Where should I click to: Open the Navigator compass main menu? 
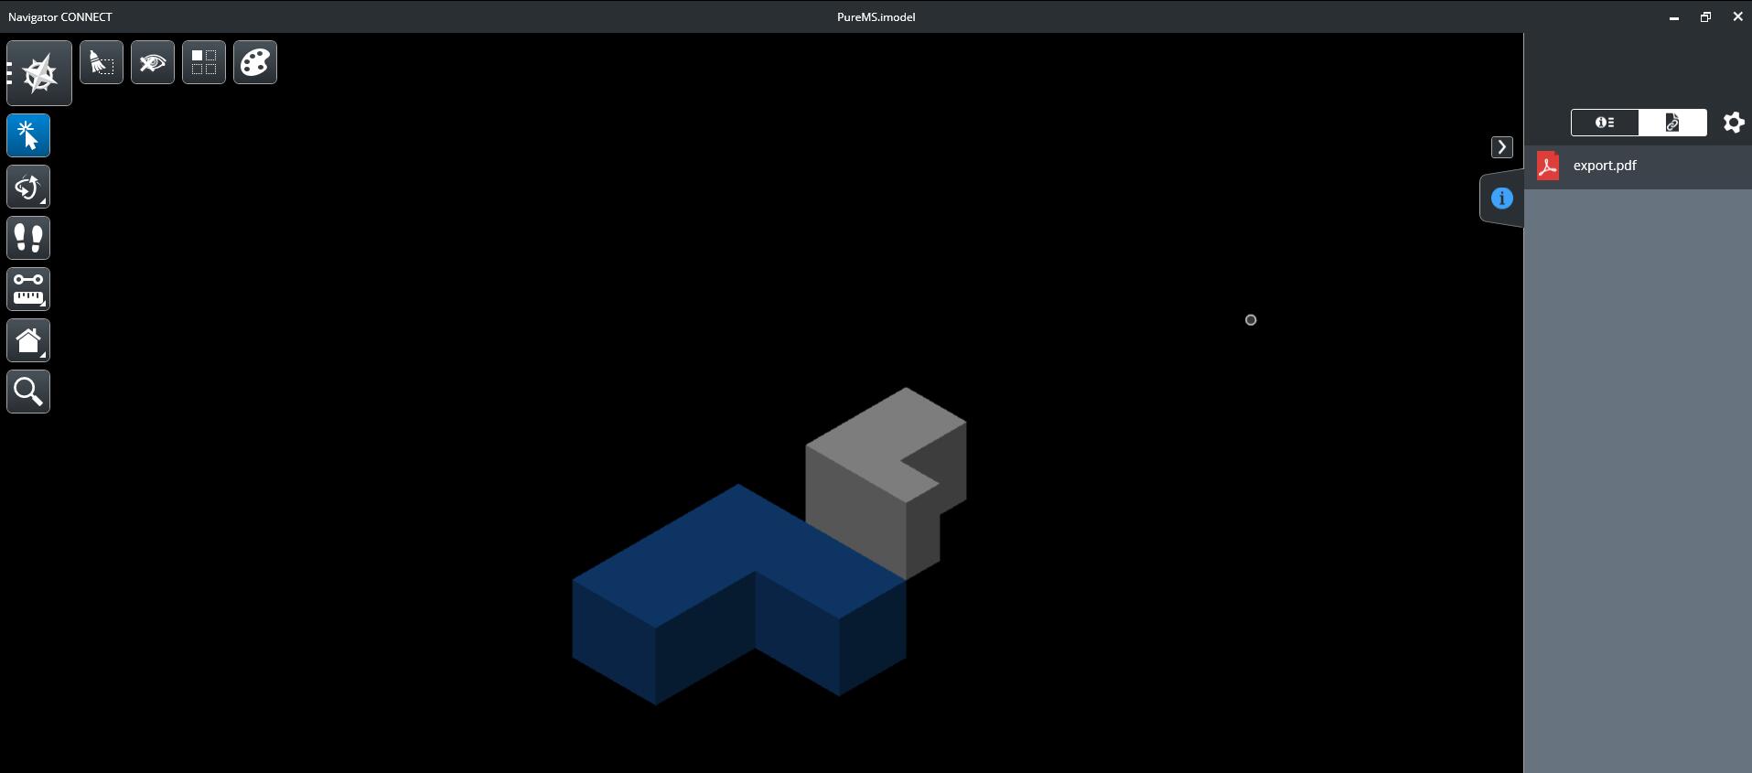(39, 73)
